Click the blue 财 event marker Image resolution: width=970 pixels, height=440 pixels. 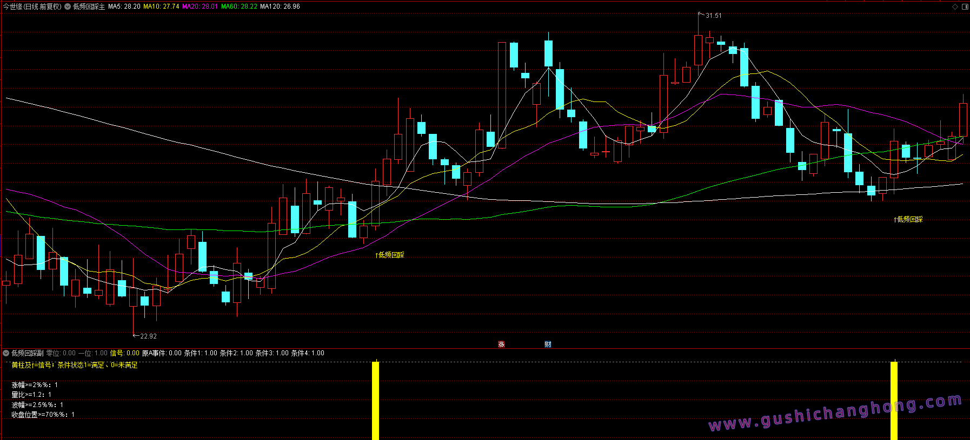tap(548, 344)
